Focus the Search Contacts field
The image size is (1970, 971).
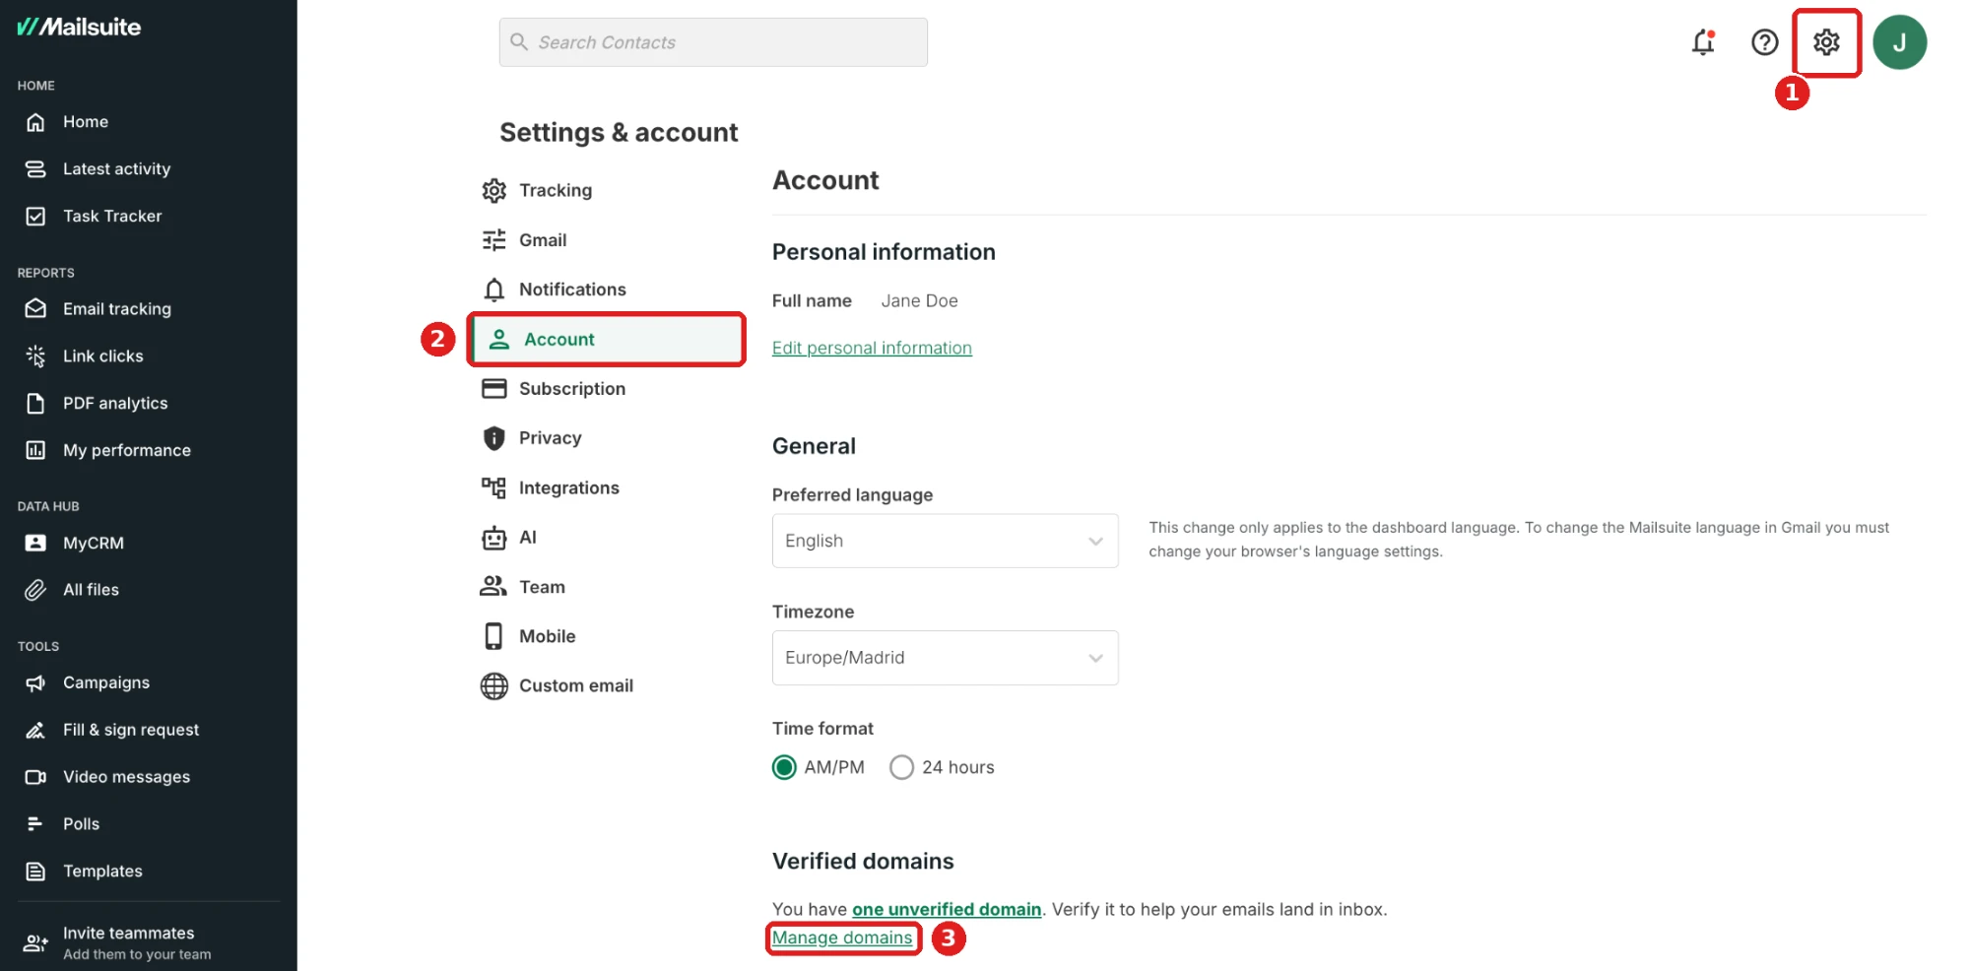click(713, 42)
